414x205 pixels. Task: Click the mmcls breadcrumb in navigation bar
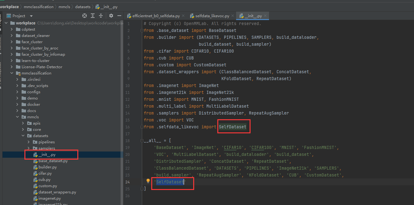[64, 7]
